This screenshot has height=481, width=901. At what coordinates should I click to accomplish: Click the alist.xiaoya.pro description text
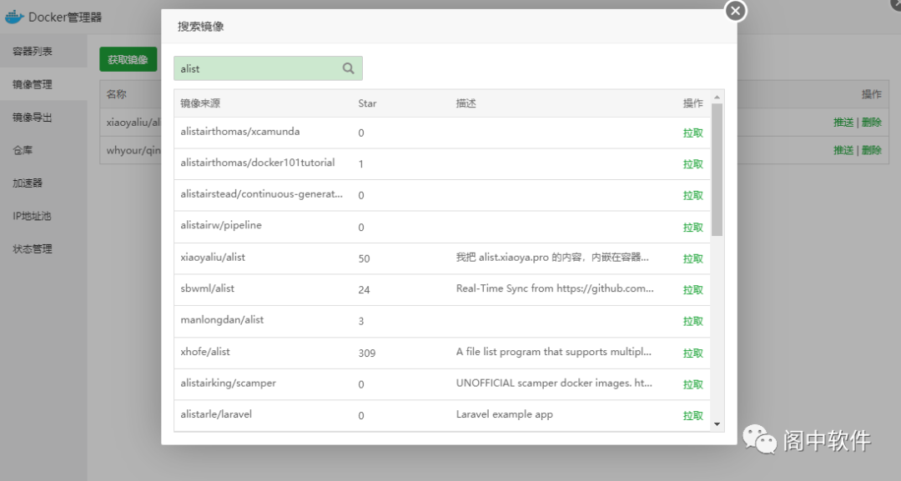coord(552,257)
